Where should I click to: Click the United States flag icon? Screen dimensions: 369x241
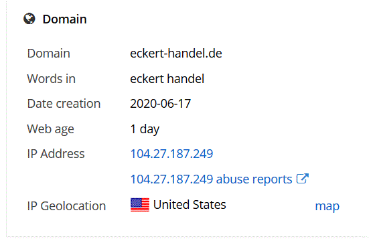pyautogui.click(x=140, y=205)
